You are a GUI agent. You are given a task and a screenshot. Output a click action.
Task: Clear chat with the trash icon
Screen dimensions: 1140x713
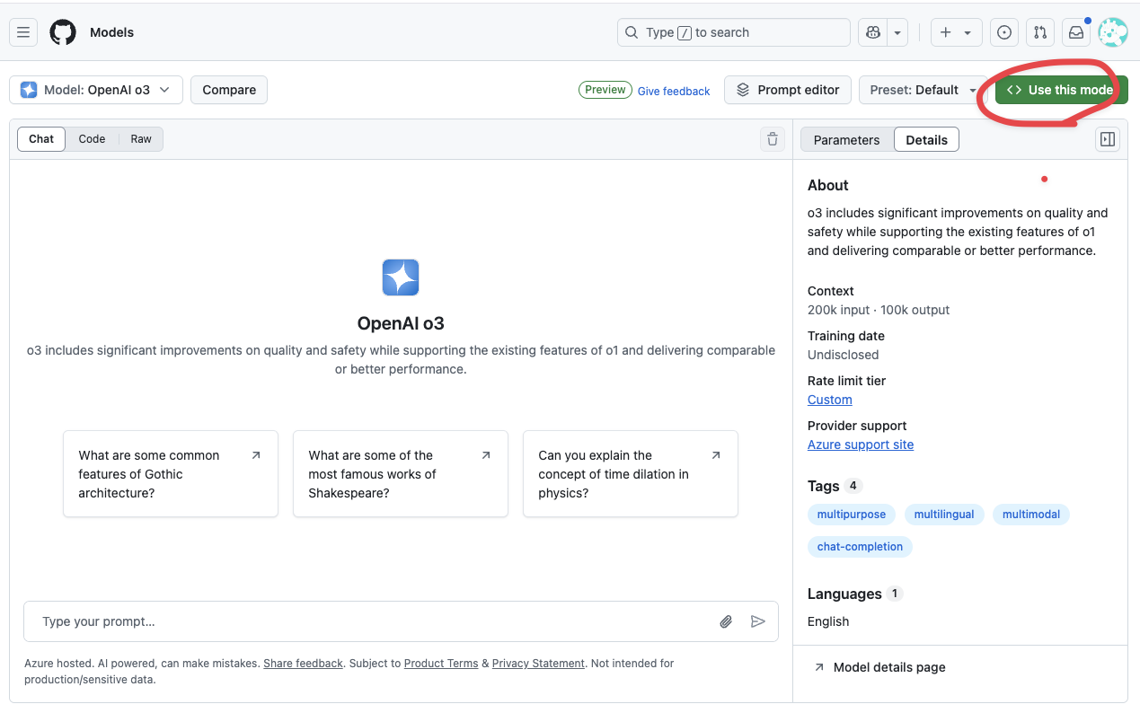pos(772,139)
